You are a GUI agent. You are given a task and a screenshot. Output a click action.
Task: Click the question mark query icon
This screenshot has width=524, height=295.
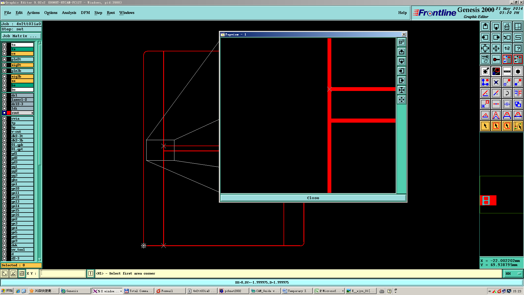click(x=518, y=48)
